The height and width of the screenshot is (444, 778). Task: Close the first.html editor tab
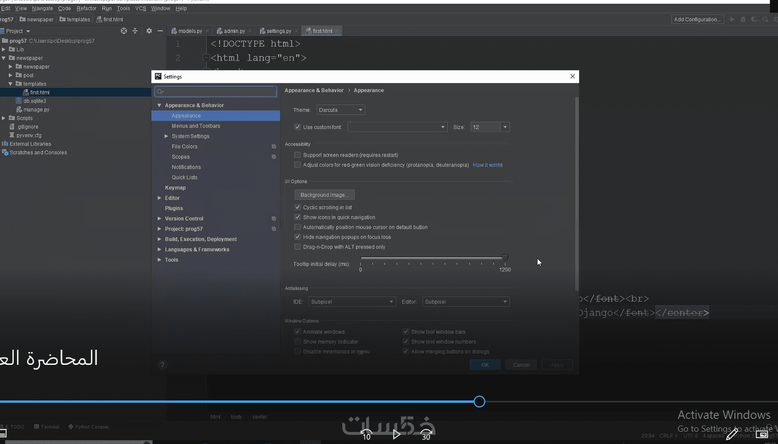[x=337, y=31]
